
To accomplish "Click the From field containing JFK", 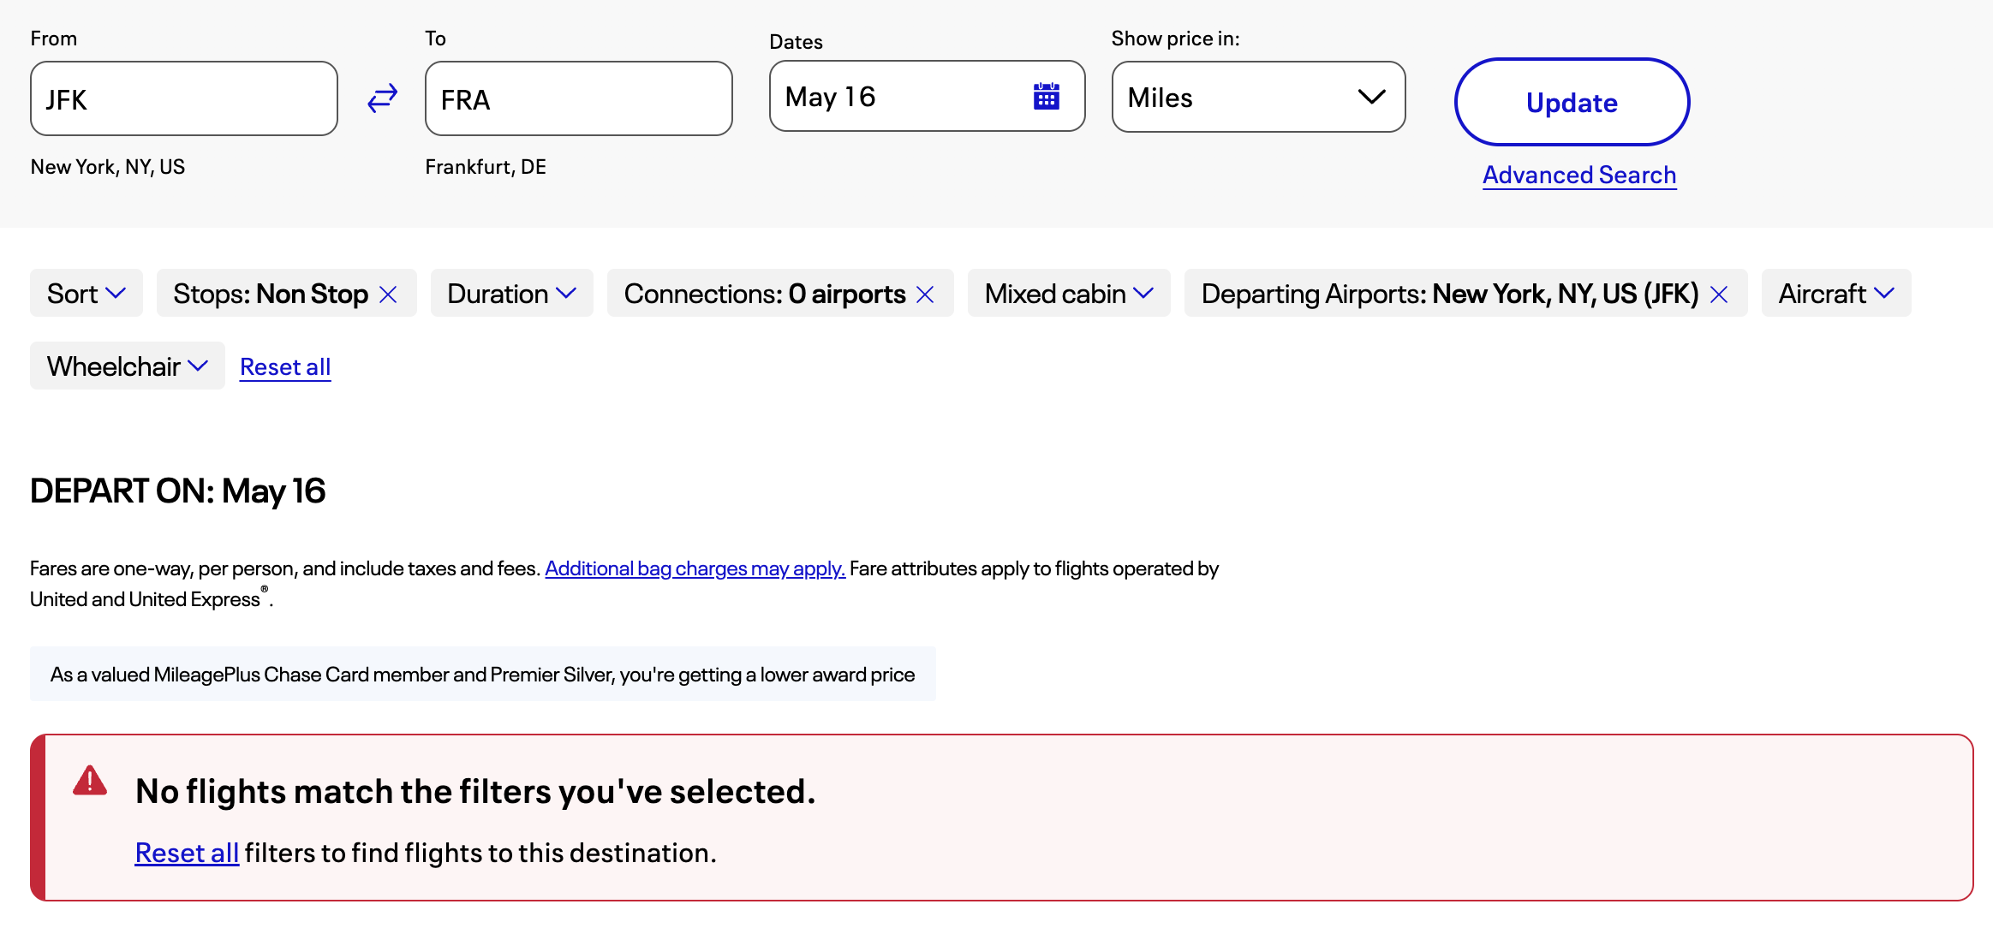I will [184, 98].
